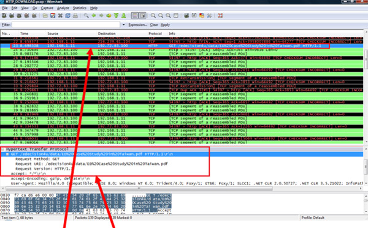The width and height of the screenshot is (368, 228).
Task: Open help lifebuoy icon
Action: pos(220,16)
